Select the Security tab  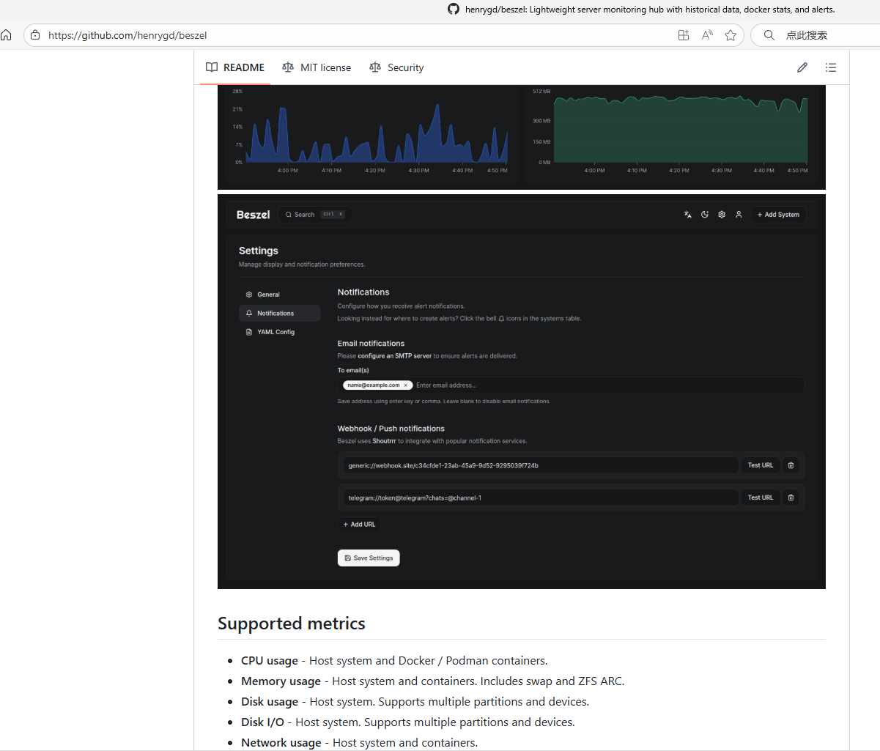[x=396, y=67]
